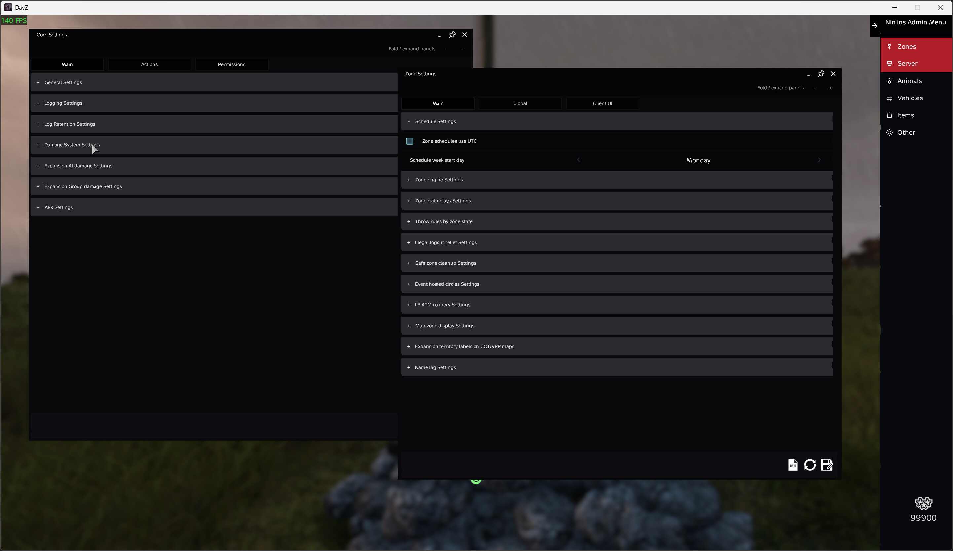Viewport: 953px width, 551px height.
Task: Open Permissions tab in Core Settings
Action: [231, 65]
